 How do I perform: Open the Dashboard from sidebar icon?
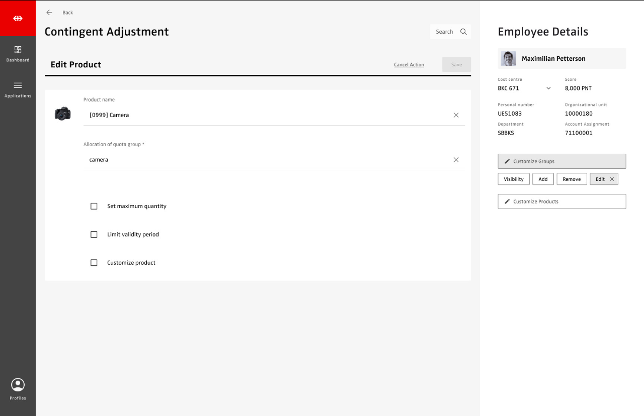pos(18,50)
